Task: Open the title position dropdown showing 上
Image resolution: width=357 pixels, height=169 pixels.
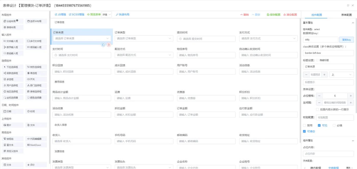Action: point(341,74)
